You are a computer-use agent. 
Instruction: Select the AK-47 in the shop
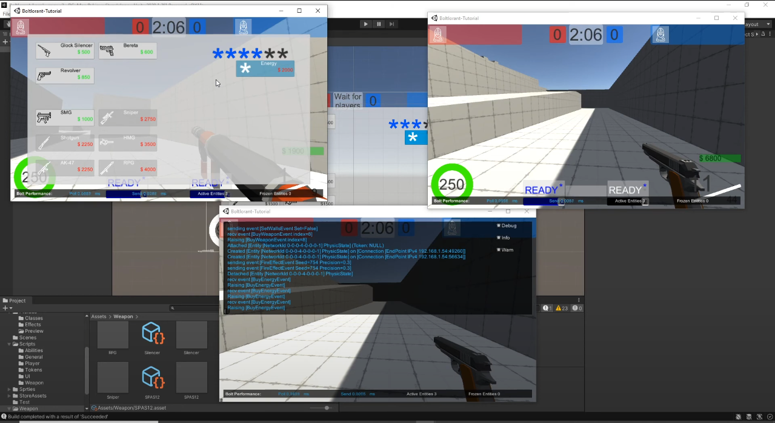(64, 168)
